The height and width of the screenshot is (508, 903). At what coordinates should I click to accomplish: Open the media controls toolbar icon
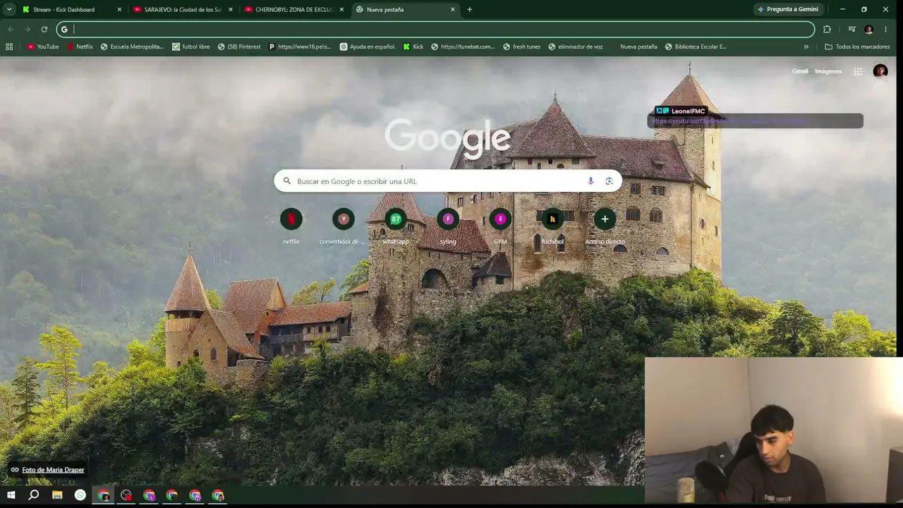coord(852,29)
